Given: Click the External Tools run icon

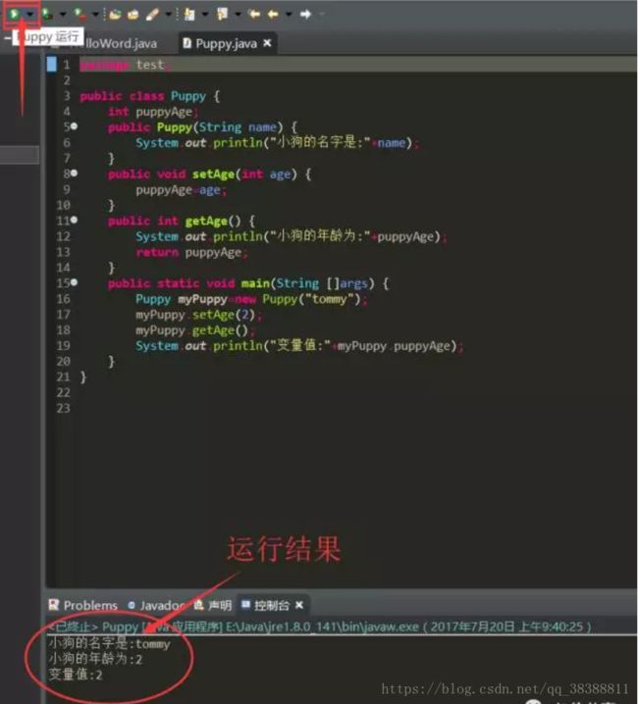Looking at the screenshot, I should (x=80, y=15).
